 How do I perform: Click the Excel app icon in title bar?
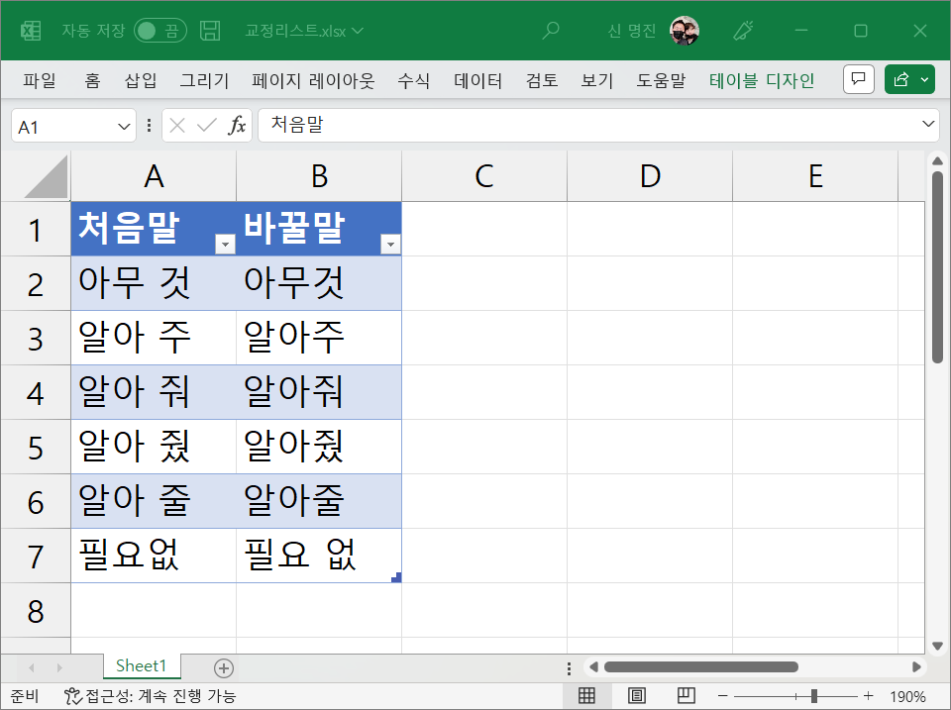(31, 31)
